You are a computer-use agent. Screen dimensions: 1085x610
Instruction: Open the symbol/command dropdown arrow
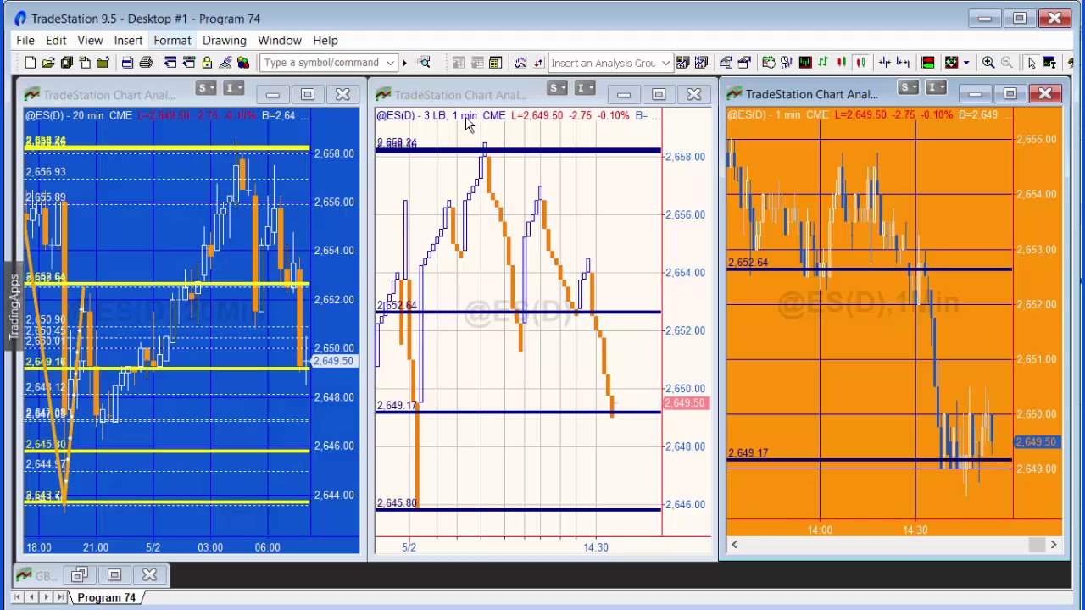[390, 63]
